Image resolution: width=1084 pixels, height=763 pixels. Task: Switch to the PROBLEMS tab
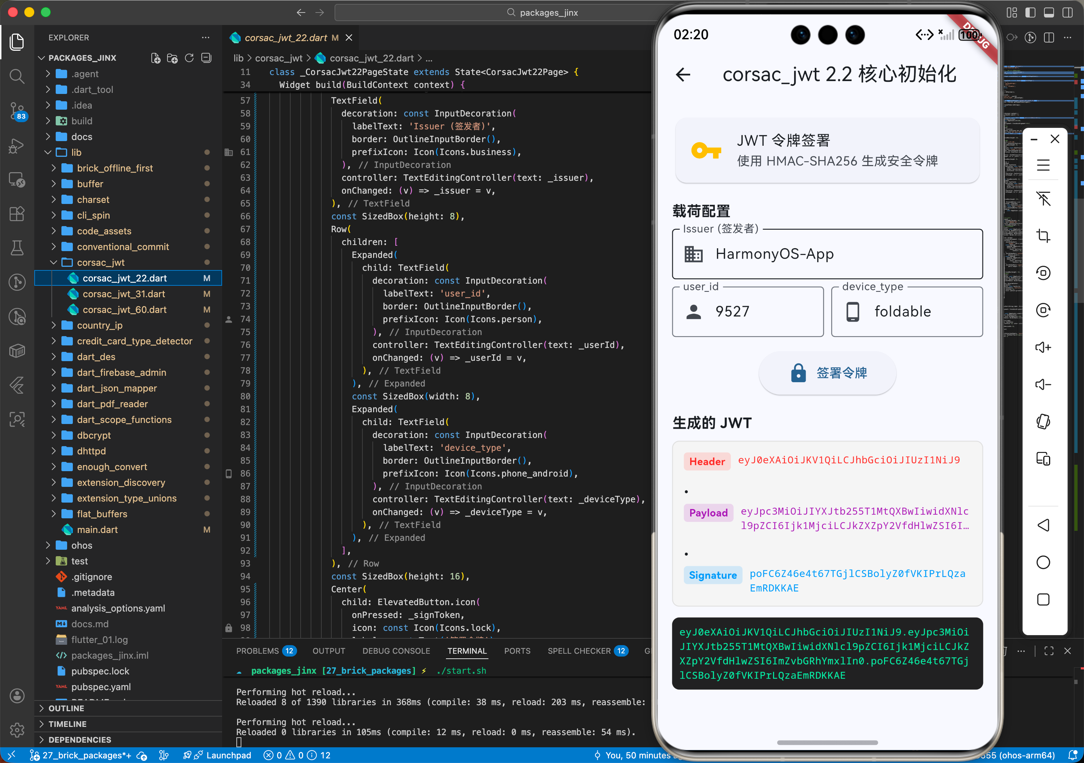(x=257, y=650)
